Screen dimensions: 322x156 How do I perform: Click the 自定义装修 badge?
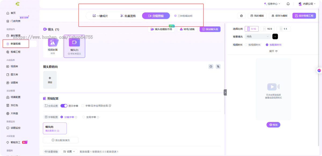24,17
